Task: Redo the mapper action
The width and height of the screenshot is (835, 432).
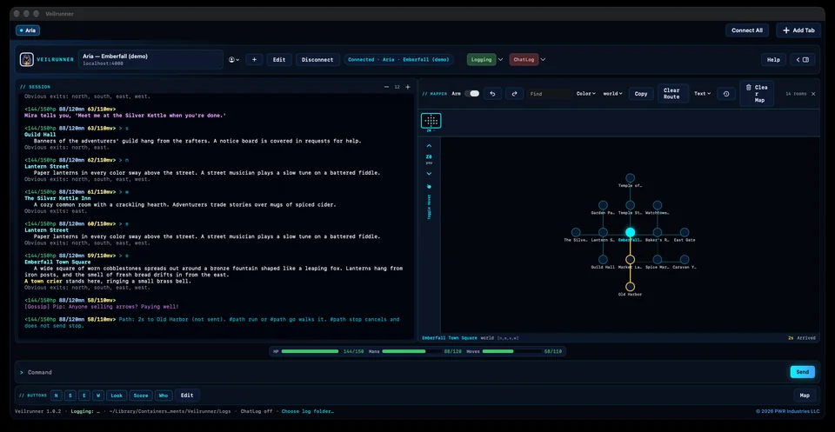Action: tap(514, 94)
